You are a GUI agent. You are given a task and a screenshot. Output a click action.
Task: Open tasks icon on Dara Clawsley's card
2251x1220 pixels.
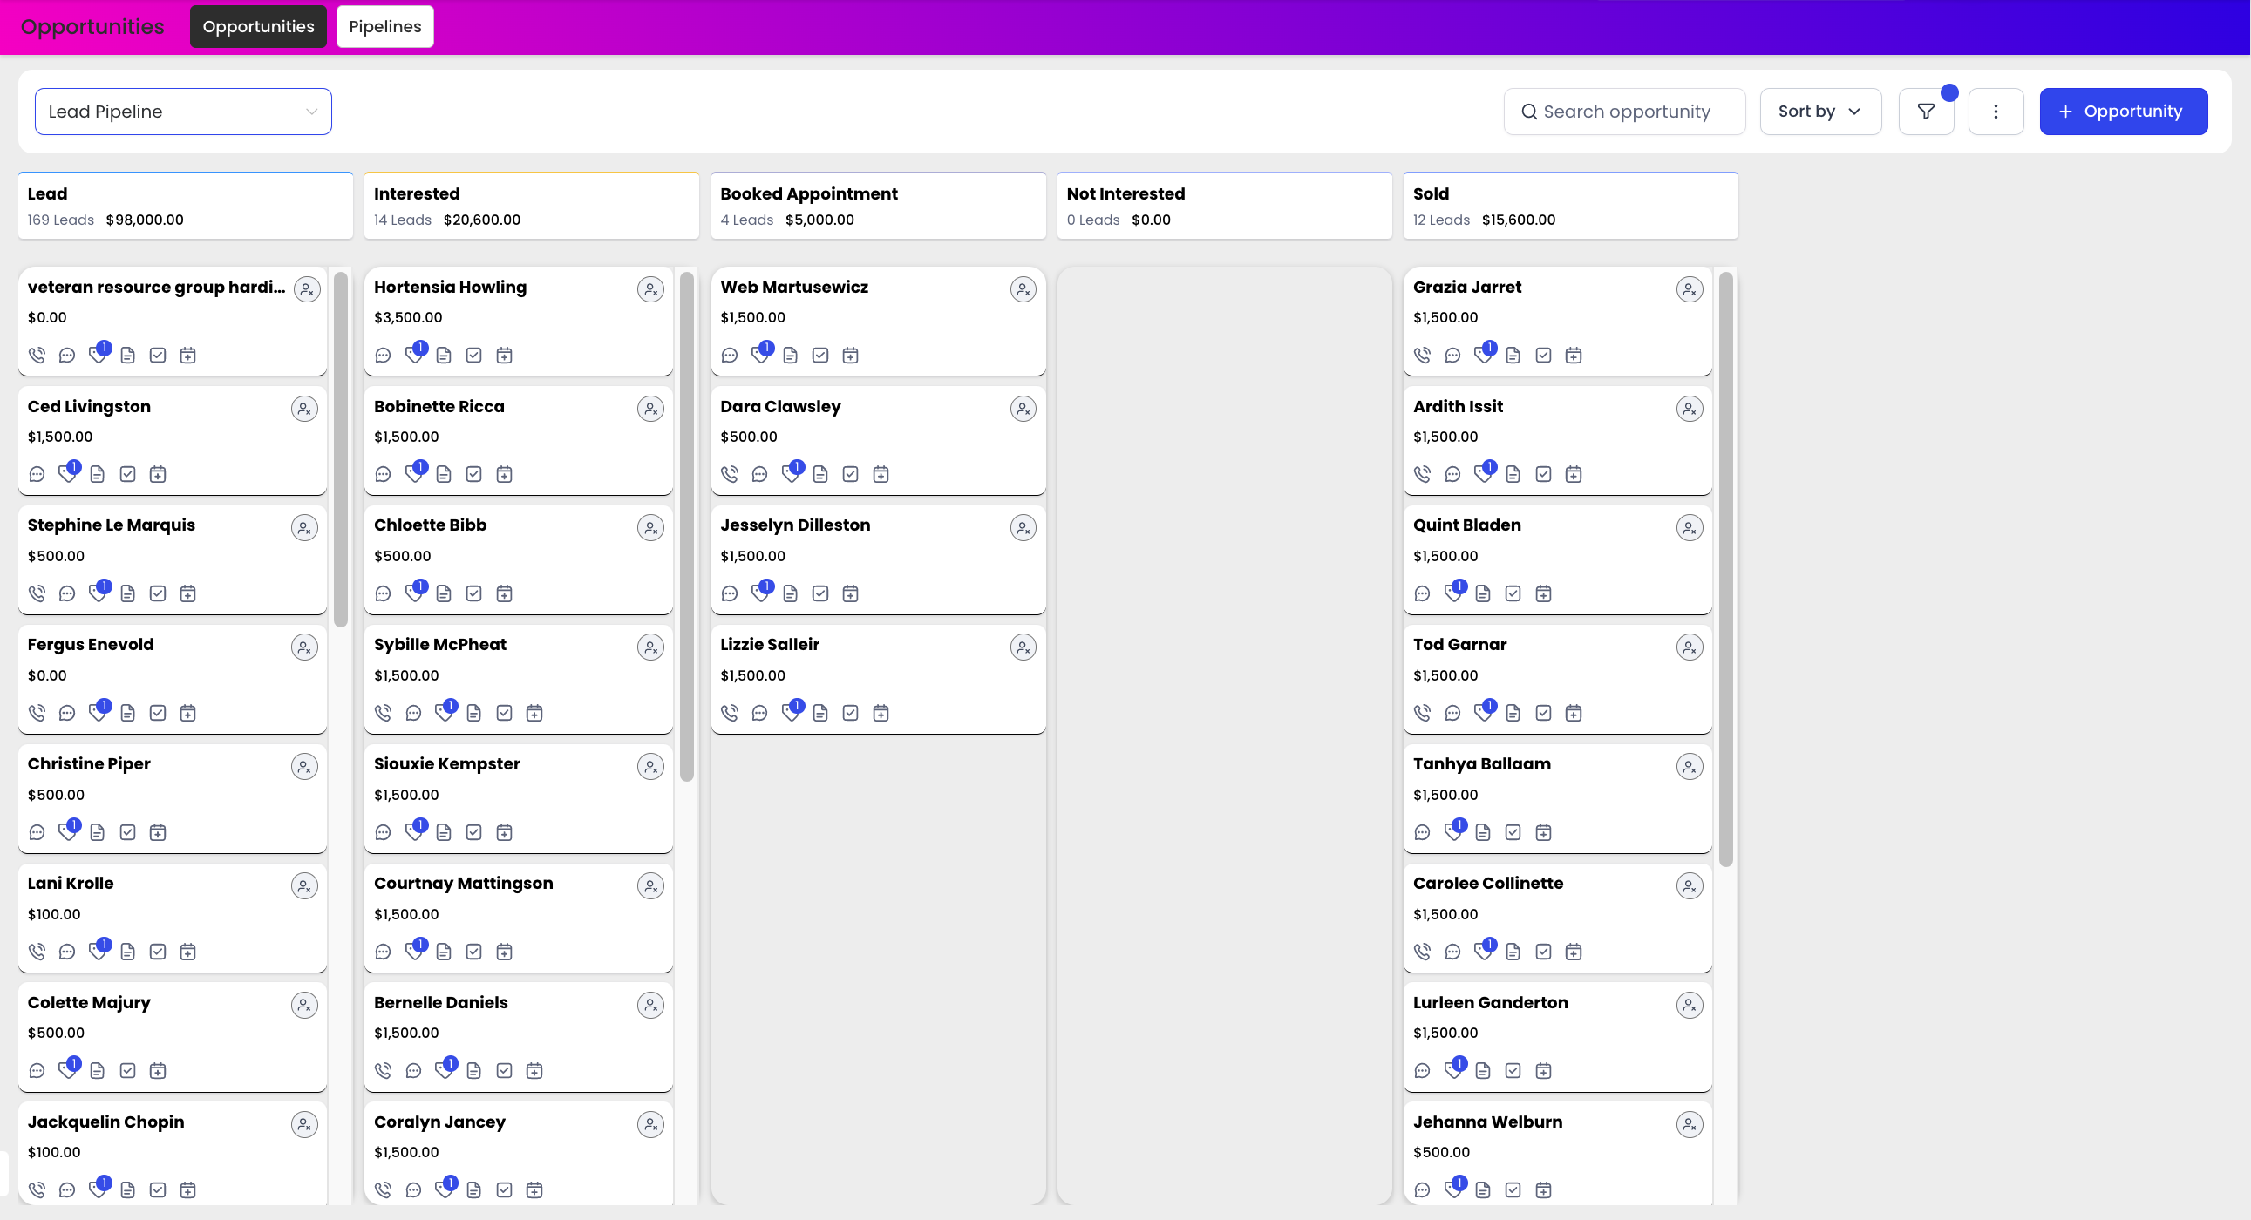coord(850,473)
